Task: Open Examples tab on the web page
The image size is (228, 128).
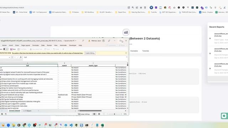Action: click(x=134, y=51)
